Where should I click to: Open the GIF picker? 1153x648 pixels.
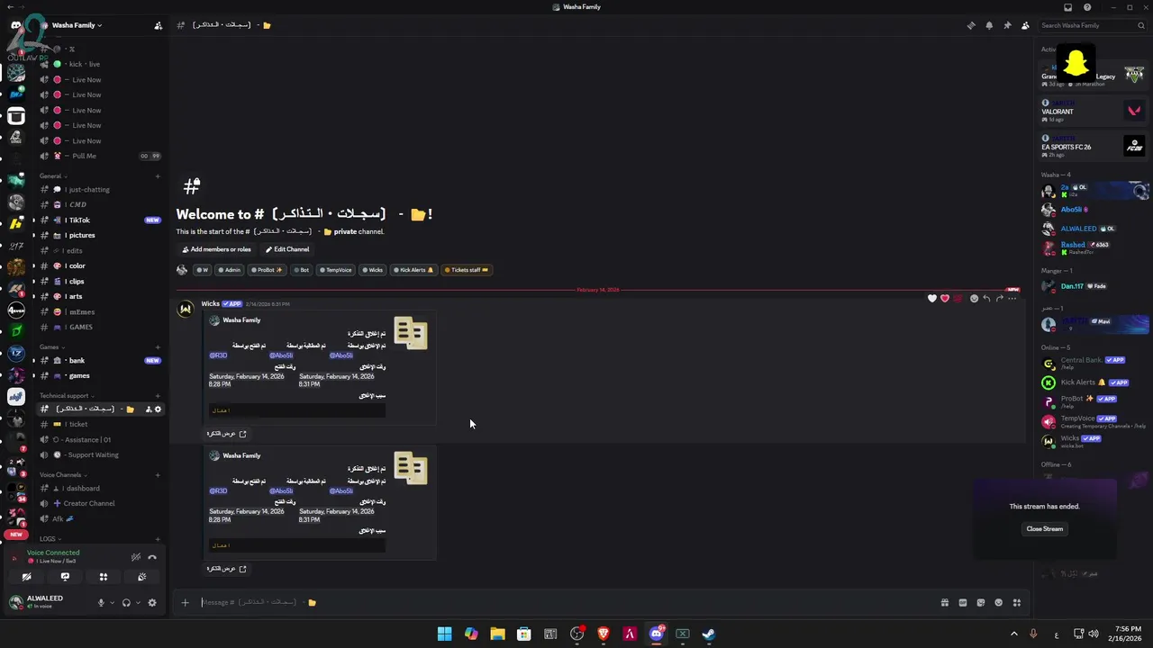pyautogui.click(x=963, y=602)
